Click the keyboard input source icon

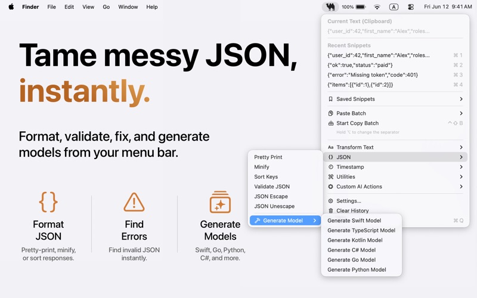[394, 7]
